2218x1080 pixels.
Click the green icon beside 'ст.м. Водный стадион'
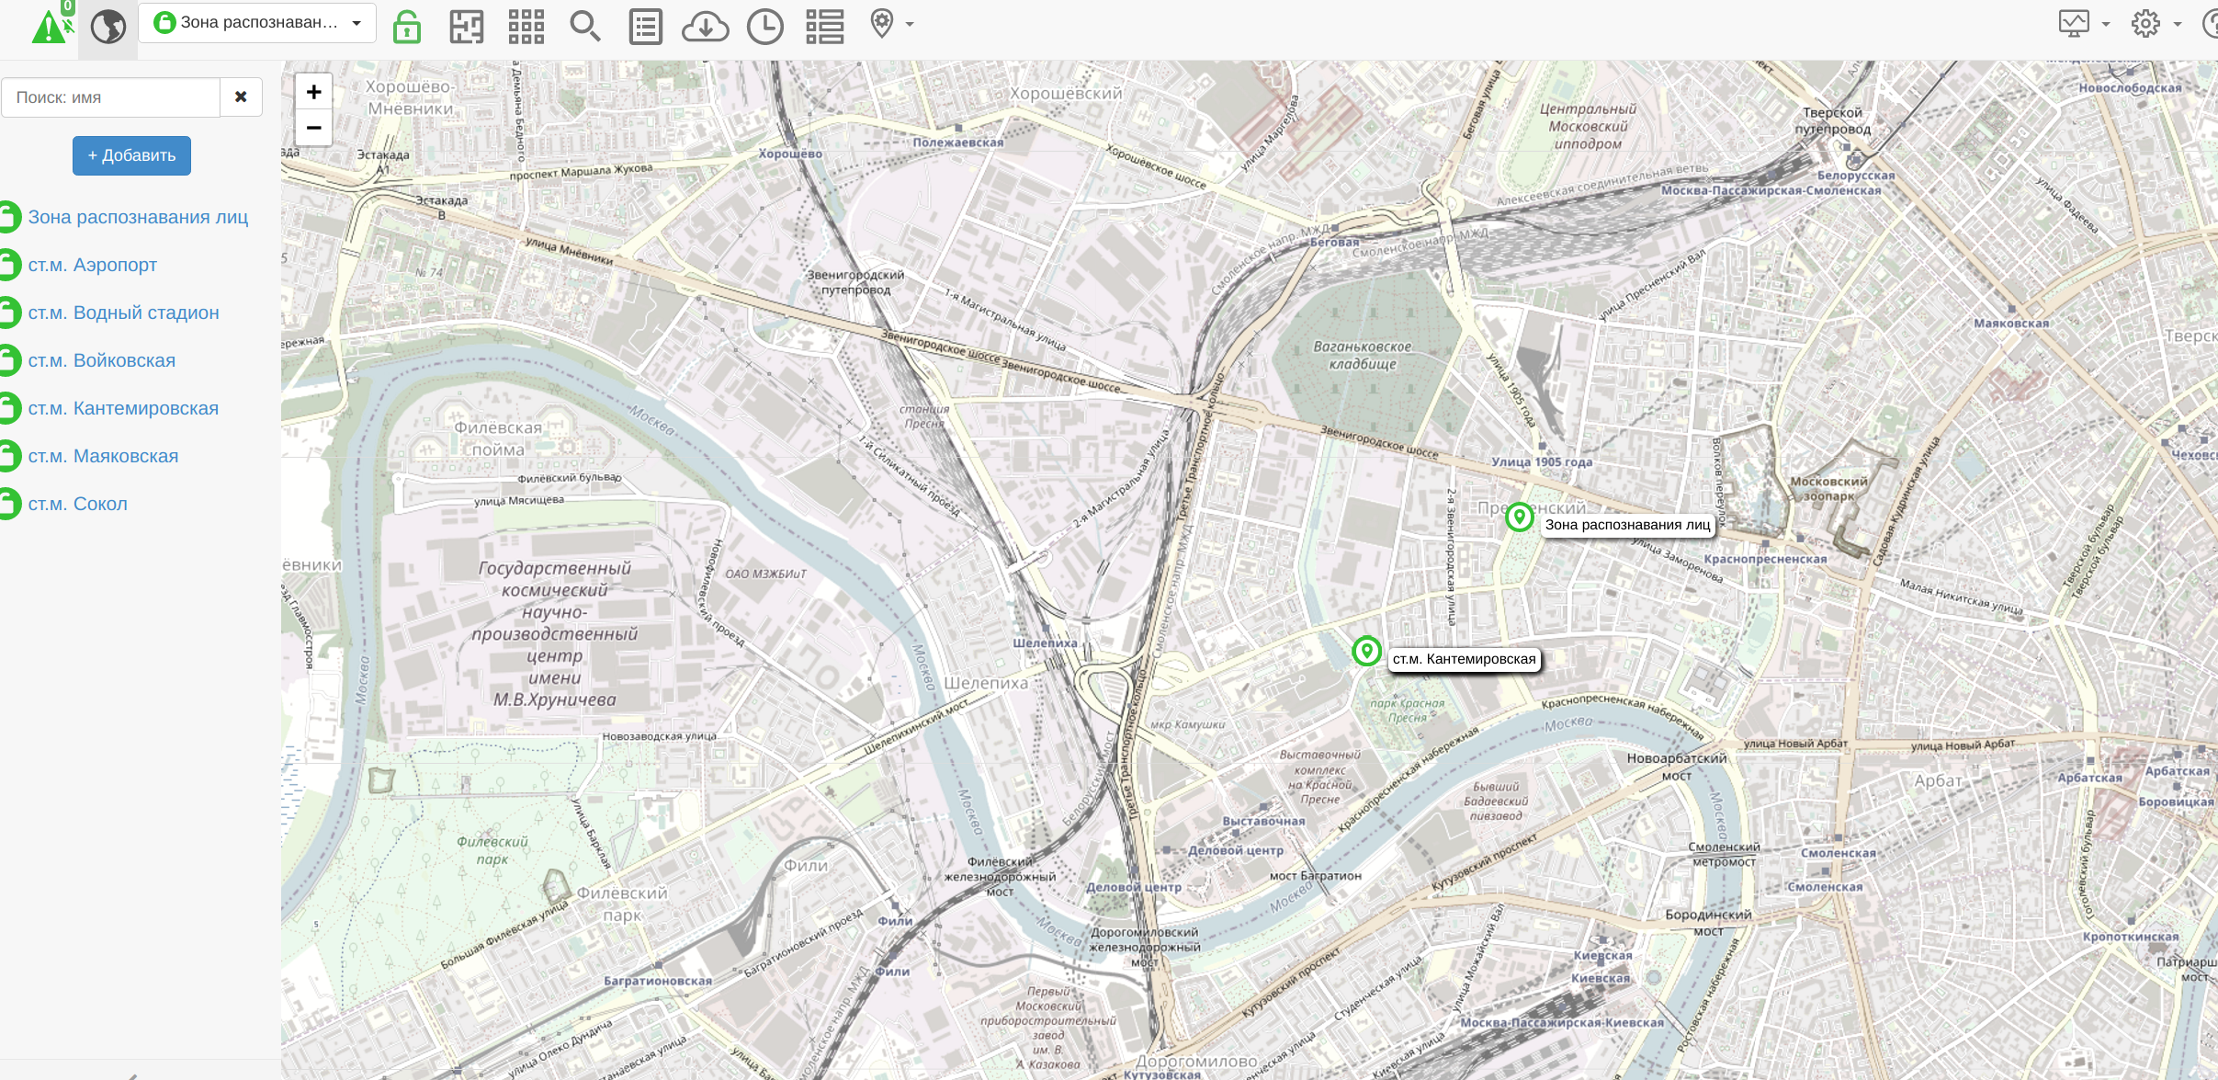coord(9,313)
